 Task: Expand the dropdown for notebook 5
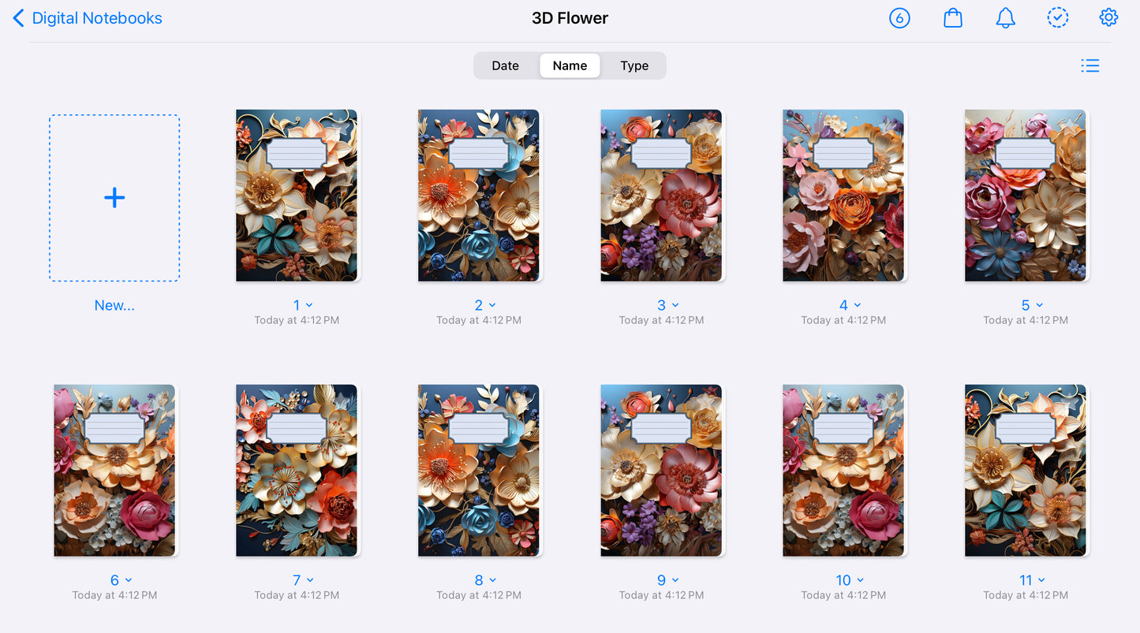click(x=1039, y=305)
